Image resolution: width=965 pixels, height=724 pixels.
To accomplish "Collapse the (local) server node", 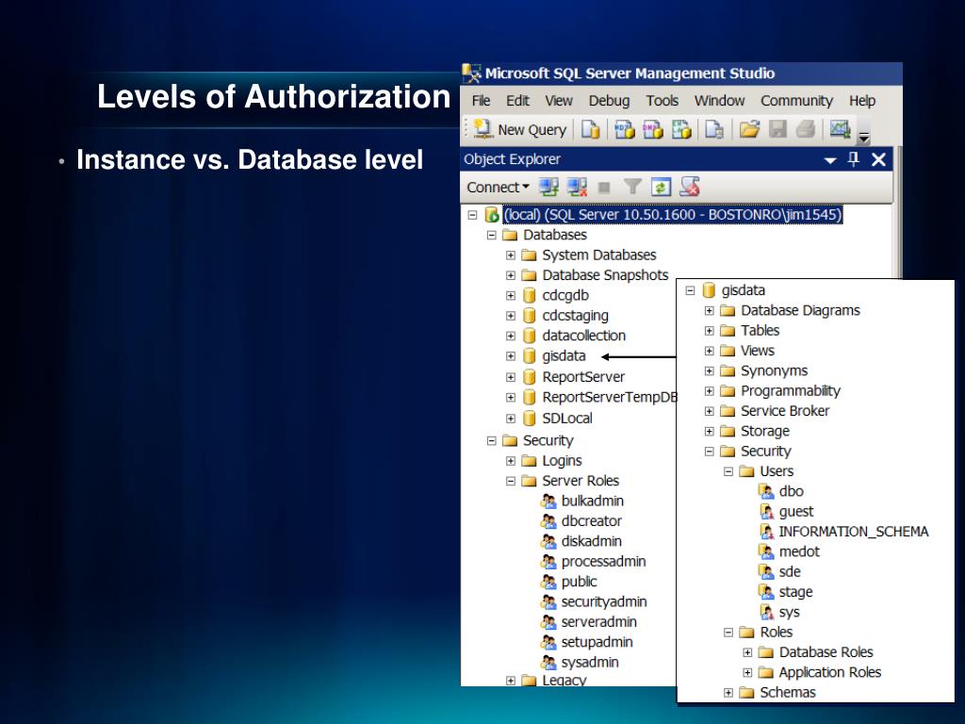I will tap(473, 215).
